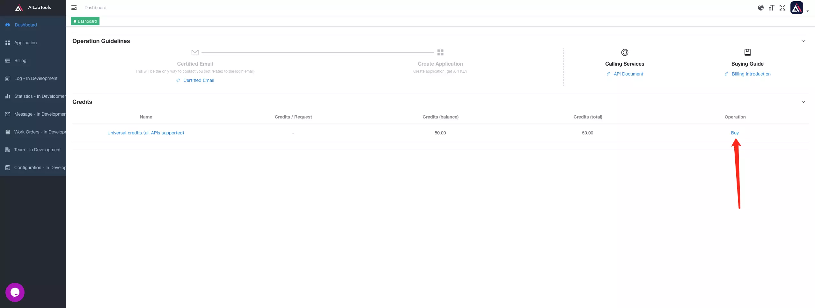Open Configuration menu item in sidebar

[x=33, y=168]
